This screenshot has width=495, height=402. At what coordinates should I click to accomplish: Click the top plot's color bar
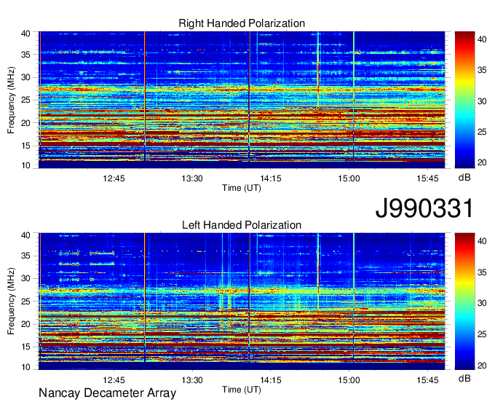[464, 100]
